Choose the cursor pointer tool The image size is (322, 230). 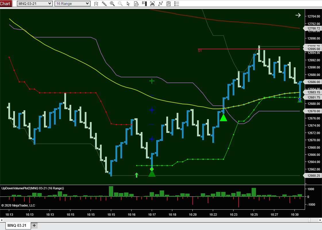click(x=128, y=4)
